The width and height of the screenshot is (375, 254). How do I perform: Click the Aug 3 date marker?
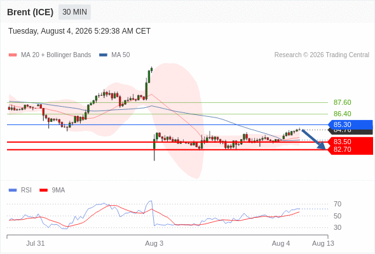pos(154,243)
